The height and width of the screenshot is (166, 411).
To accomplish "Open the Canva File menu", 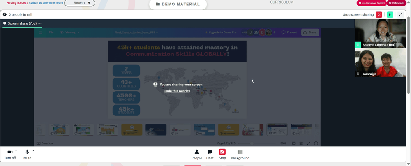I will click(51, 32).
